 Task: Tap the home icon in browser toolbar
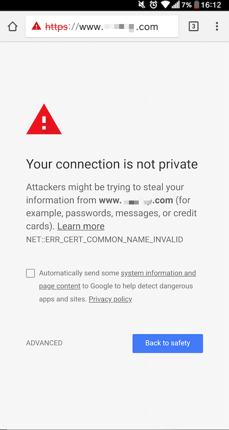click(x=13, y=26)
